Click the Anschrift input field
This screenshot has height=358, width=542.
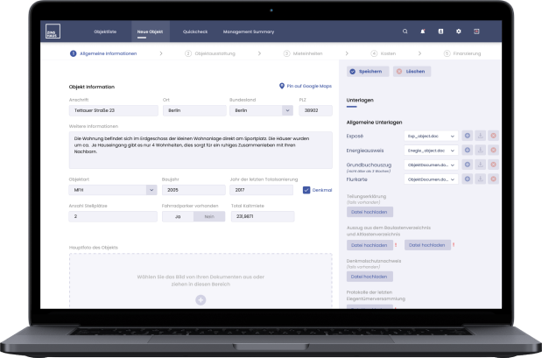113,110
